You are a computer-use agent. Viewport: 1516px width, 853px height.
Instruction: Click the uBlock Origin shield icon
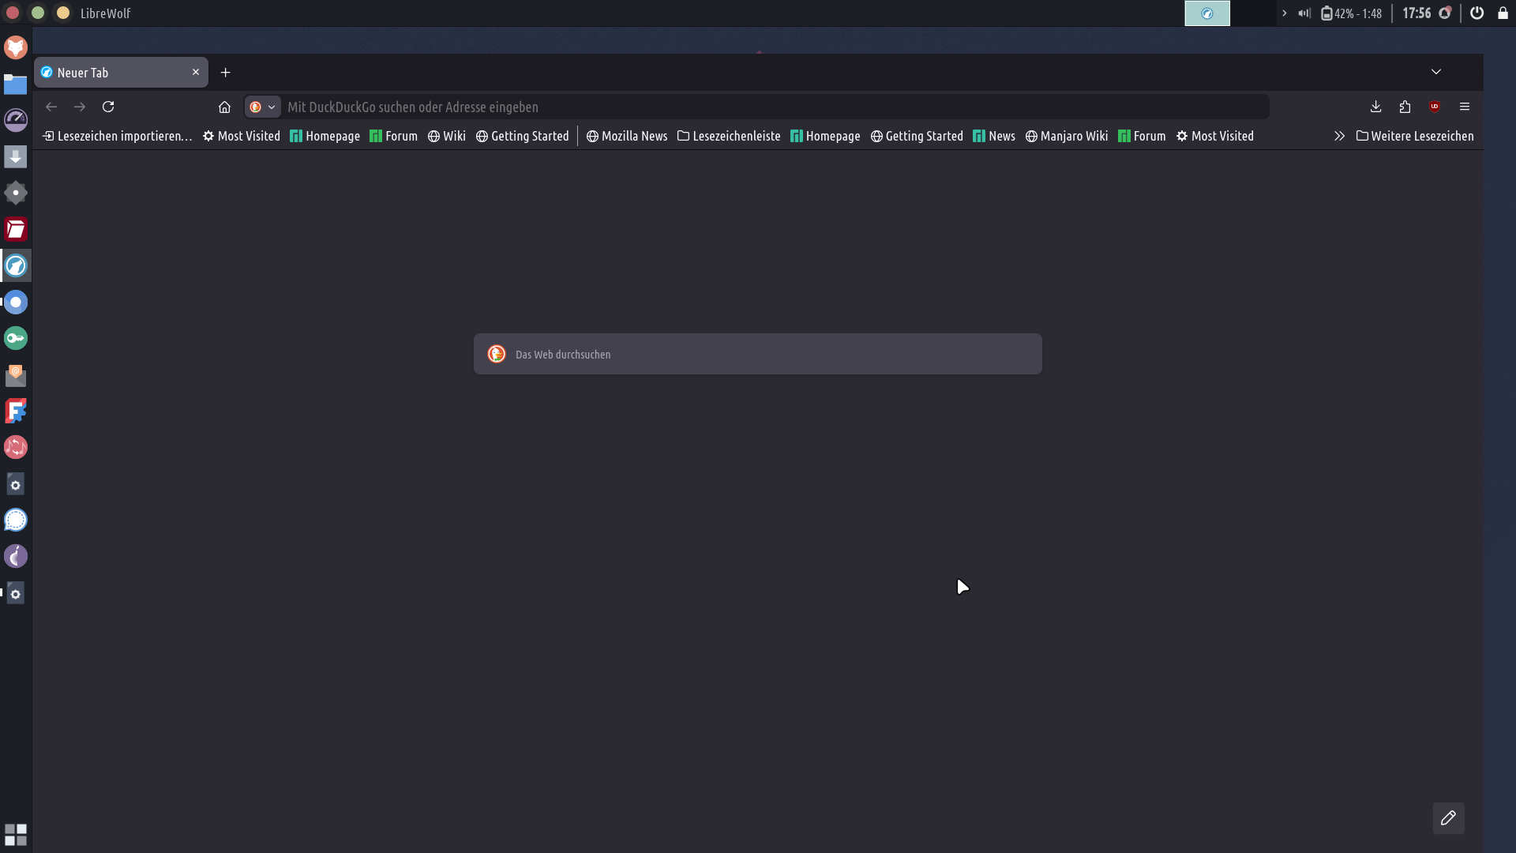coord(1435,107)
